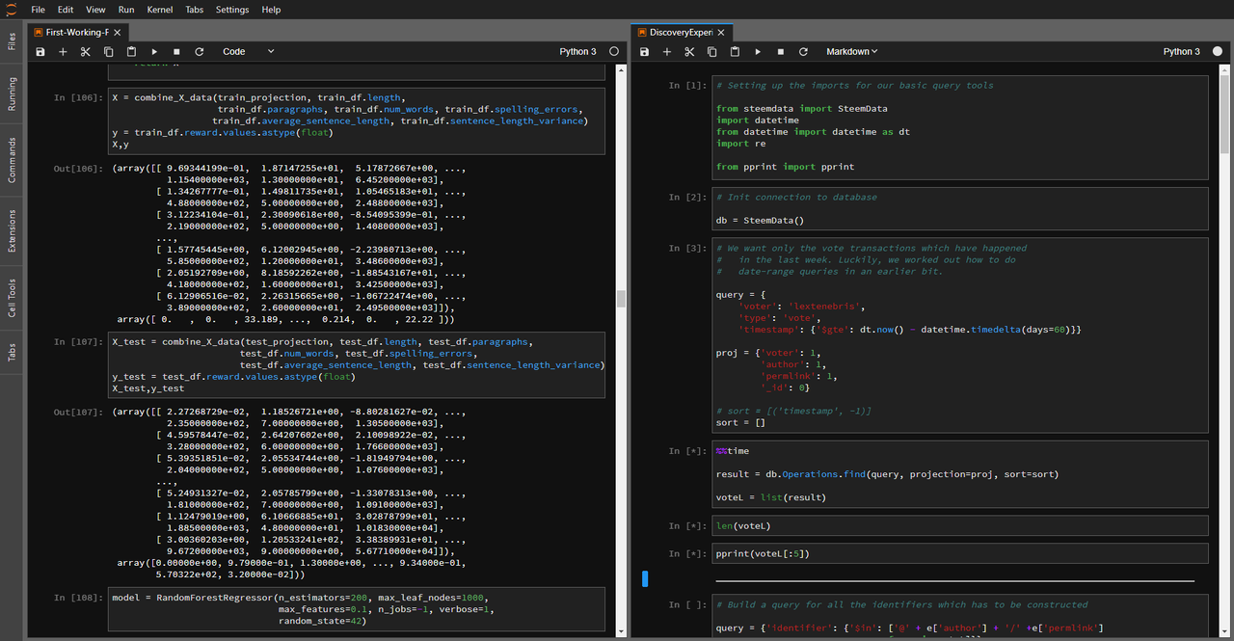Open the Commands sidebar panel
Viewport: 1234px width, 641px height.
coord(12,160)
